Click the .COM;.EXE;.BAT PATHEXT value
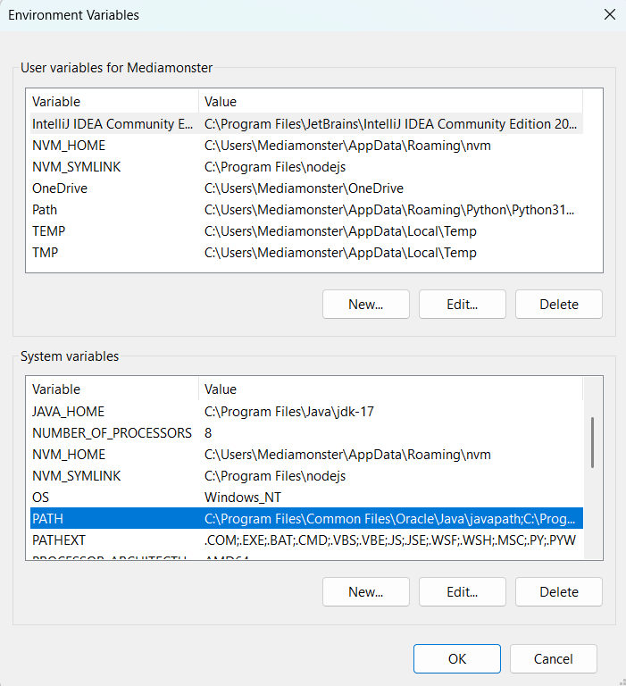Viewport: 626px width, 686px height. pos(390,540)
